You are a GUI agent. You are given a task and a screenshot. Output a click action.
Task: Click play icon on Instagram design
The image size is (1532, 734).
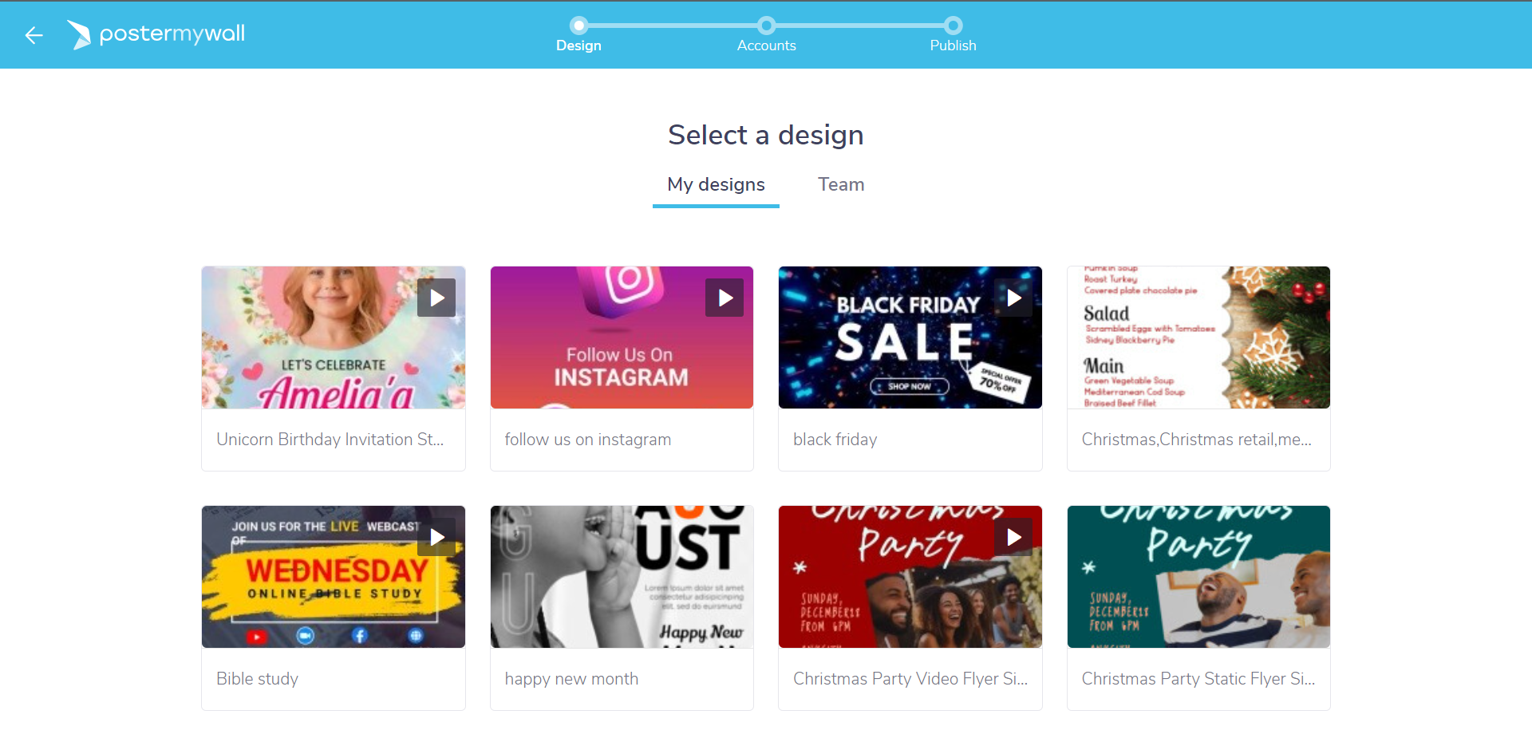pos(725,298)
